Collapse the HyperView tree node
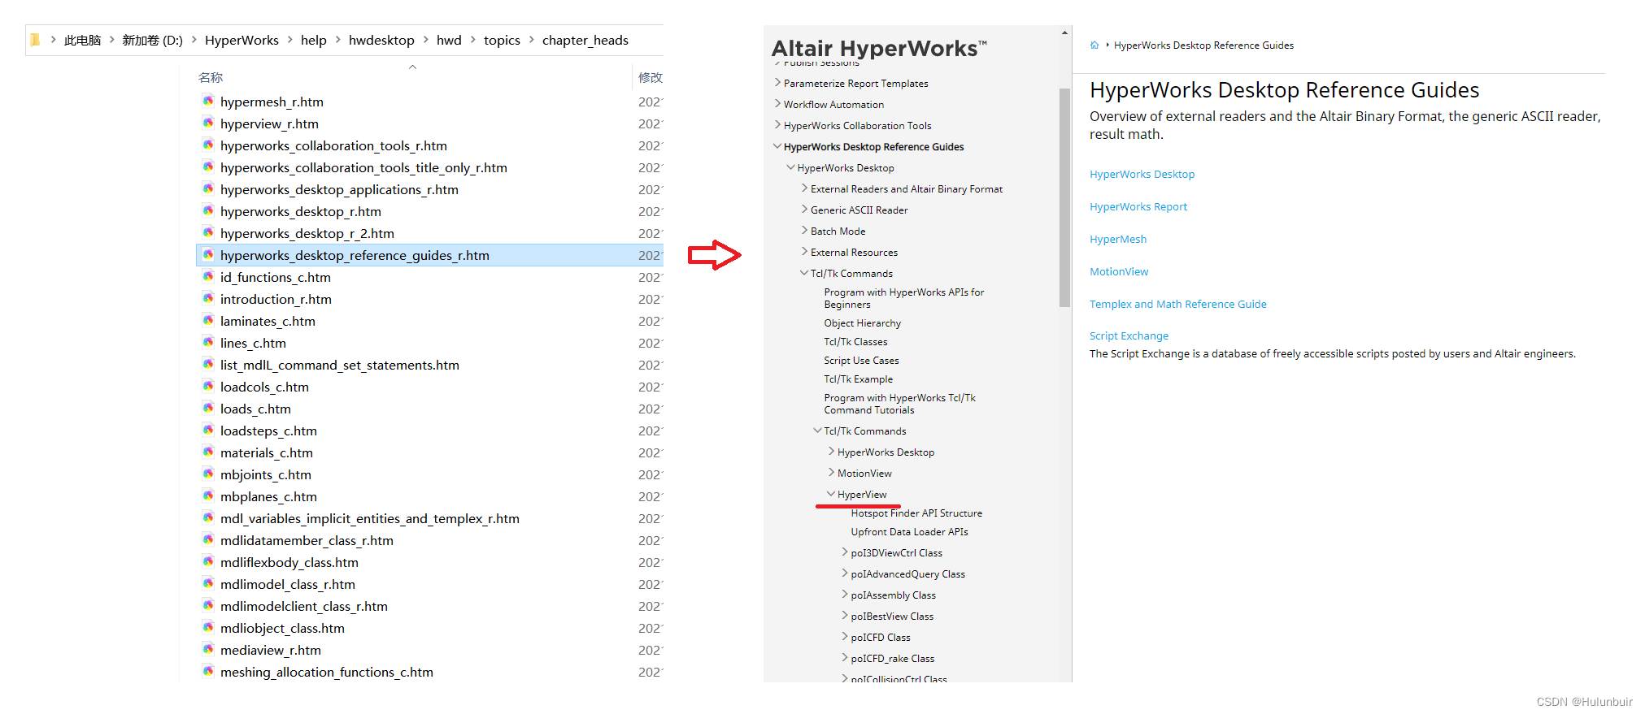This screenshot has height=714, width=1645. tap(831, 494)
